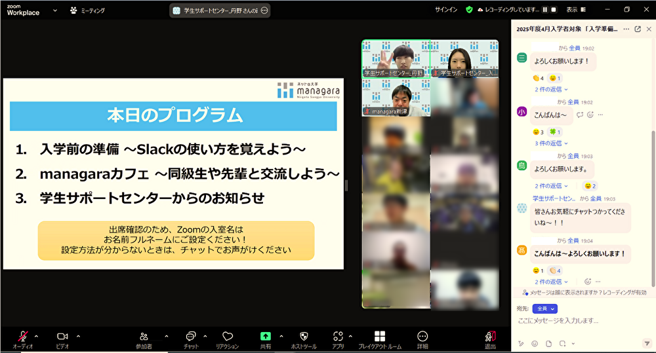The height and width of the screenshot is (353, 656).
Task: Select 学生サポートセンター_丹野 video thumbnail
Action: pos(396,59)
